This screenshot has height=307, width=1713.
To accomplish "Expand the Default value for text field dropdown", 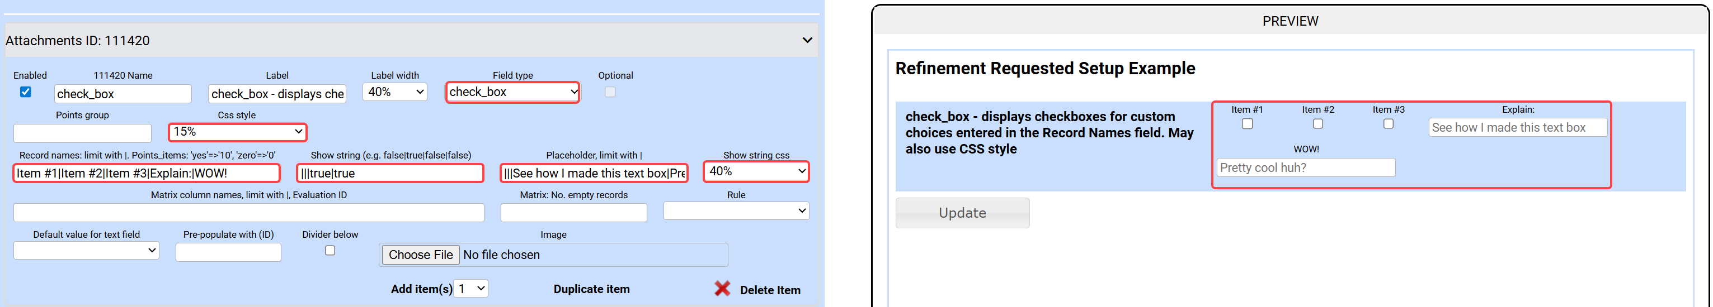I will coord(87,251).
